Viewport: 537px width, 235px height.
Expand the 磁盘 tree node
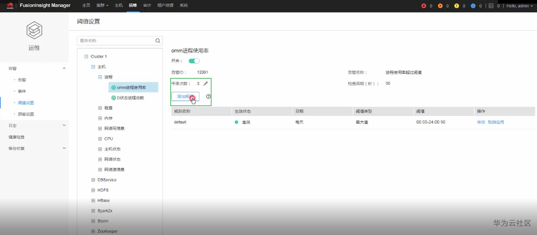pos(100,108)
